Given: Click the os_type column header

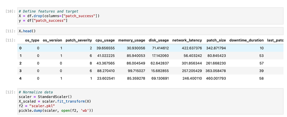Looking at the screenshot, I should pyautogui.click(x=32, y=40).
